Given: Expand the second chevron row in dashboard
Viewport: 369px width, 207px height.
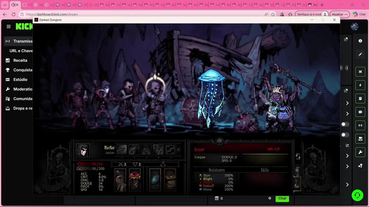Looking at the screenshot, I should click(x=347, y=114).
